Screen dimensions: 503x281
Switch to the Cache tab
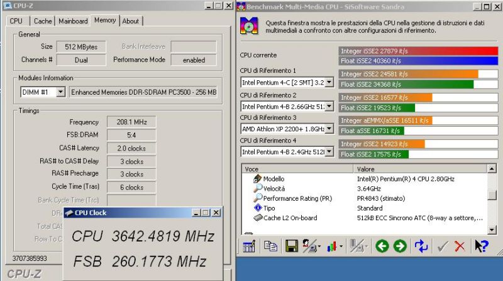point(43,21)
